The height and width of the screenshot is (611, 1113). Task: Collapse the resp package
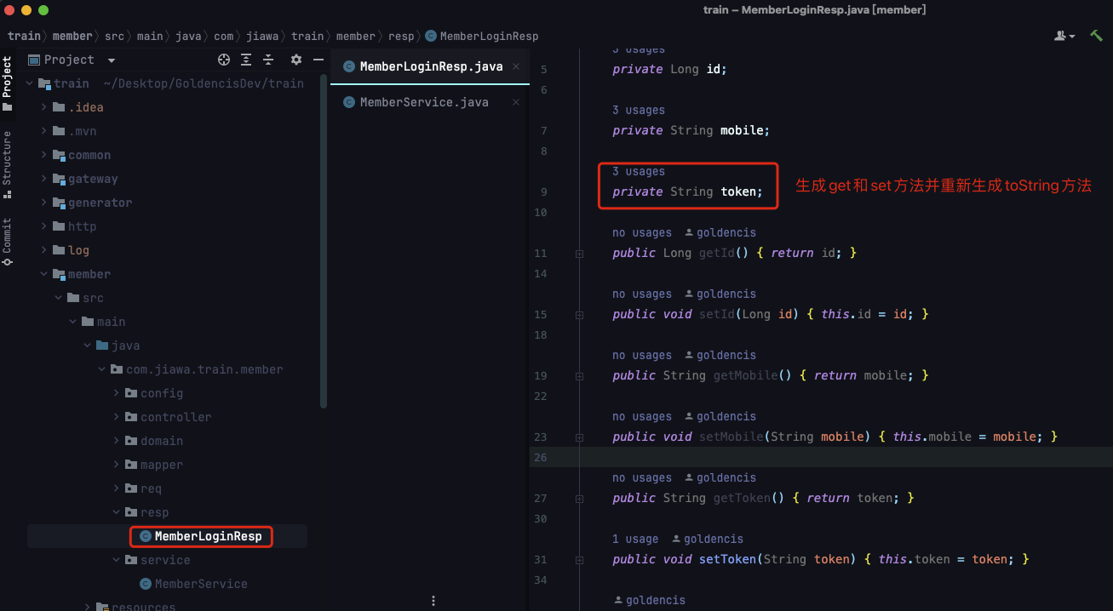tap(117, 512)
